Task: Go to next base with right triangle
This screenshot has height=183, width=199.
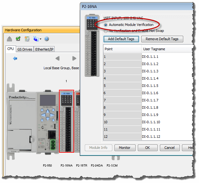Action: point(74,58)
